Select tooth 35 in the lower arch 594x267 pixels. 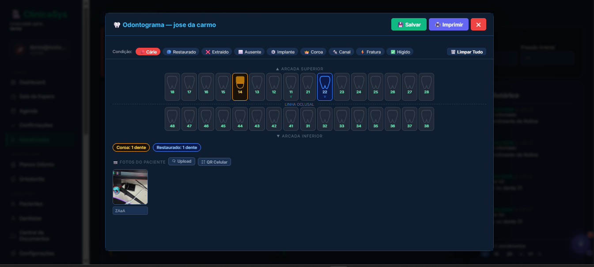point(375,119)
